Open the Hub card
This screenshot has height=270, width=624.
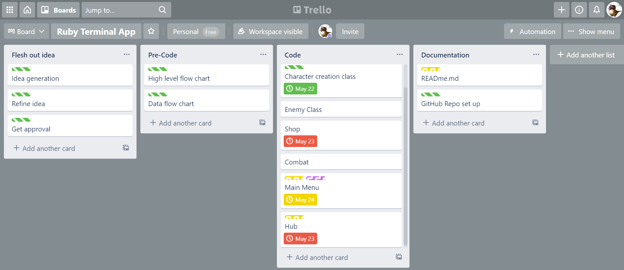[x=341, y=230]
